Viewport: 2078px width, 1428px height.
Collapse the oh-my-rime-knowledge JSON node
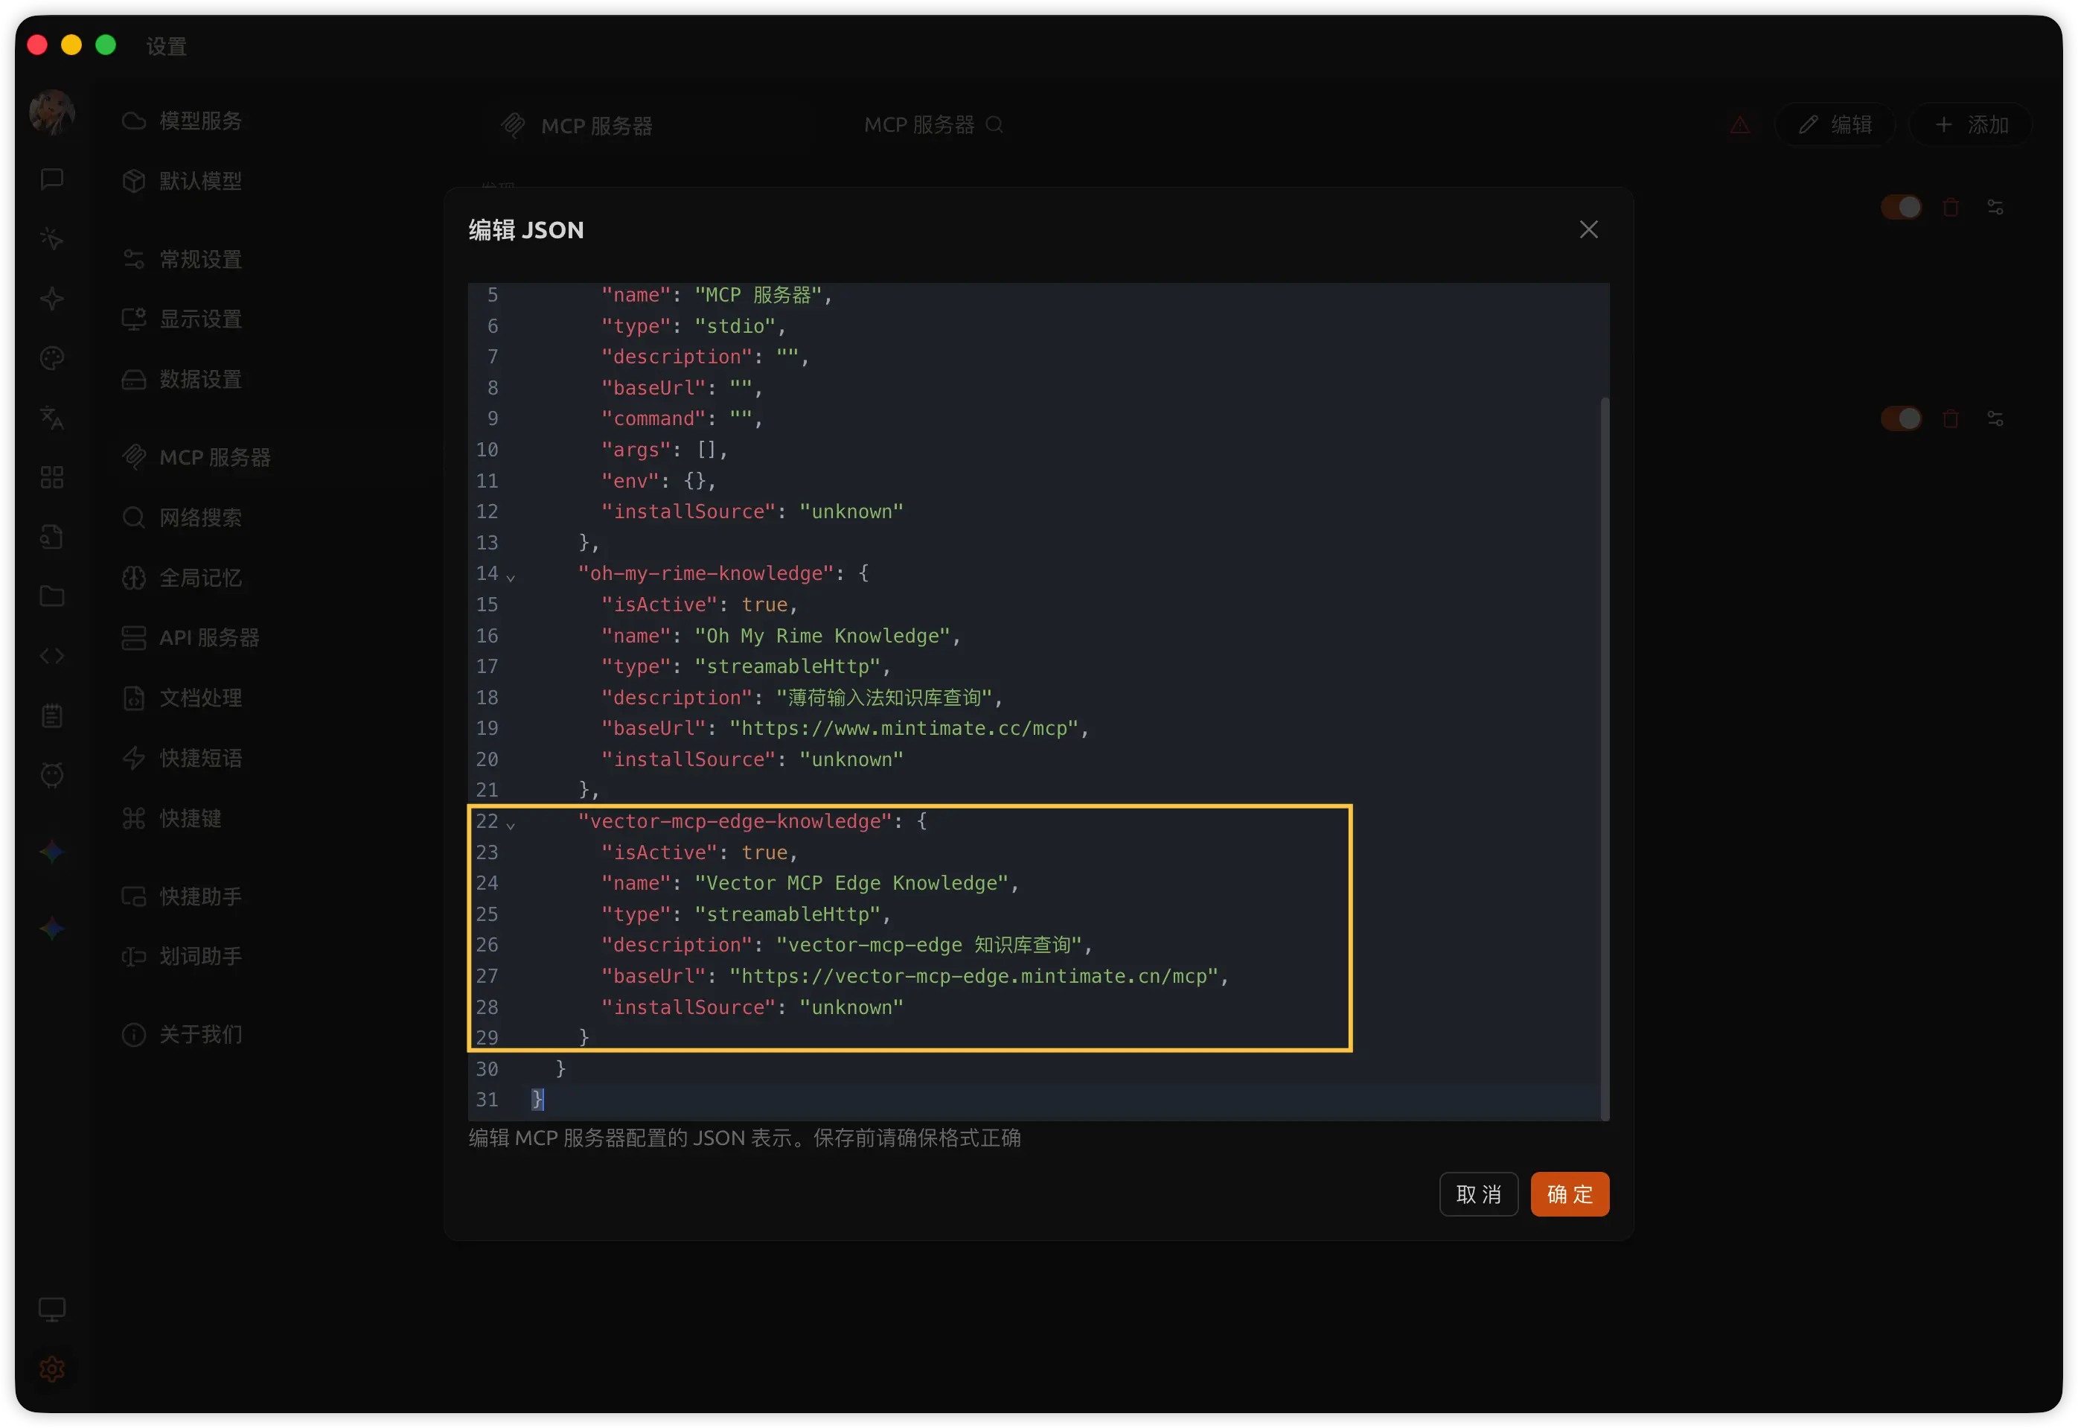[x=511, y=578]
